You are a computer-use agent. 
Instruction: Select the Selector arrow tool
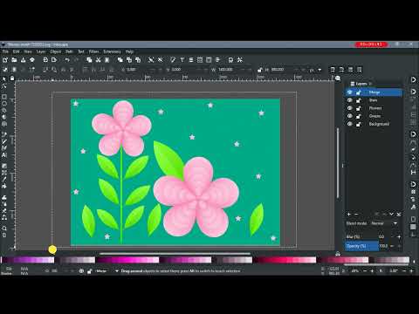(4, 79)
